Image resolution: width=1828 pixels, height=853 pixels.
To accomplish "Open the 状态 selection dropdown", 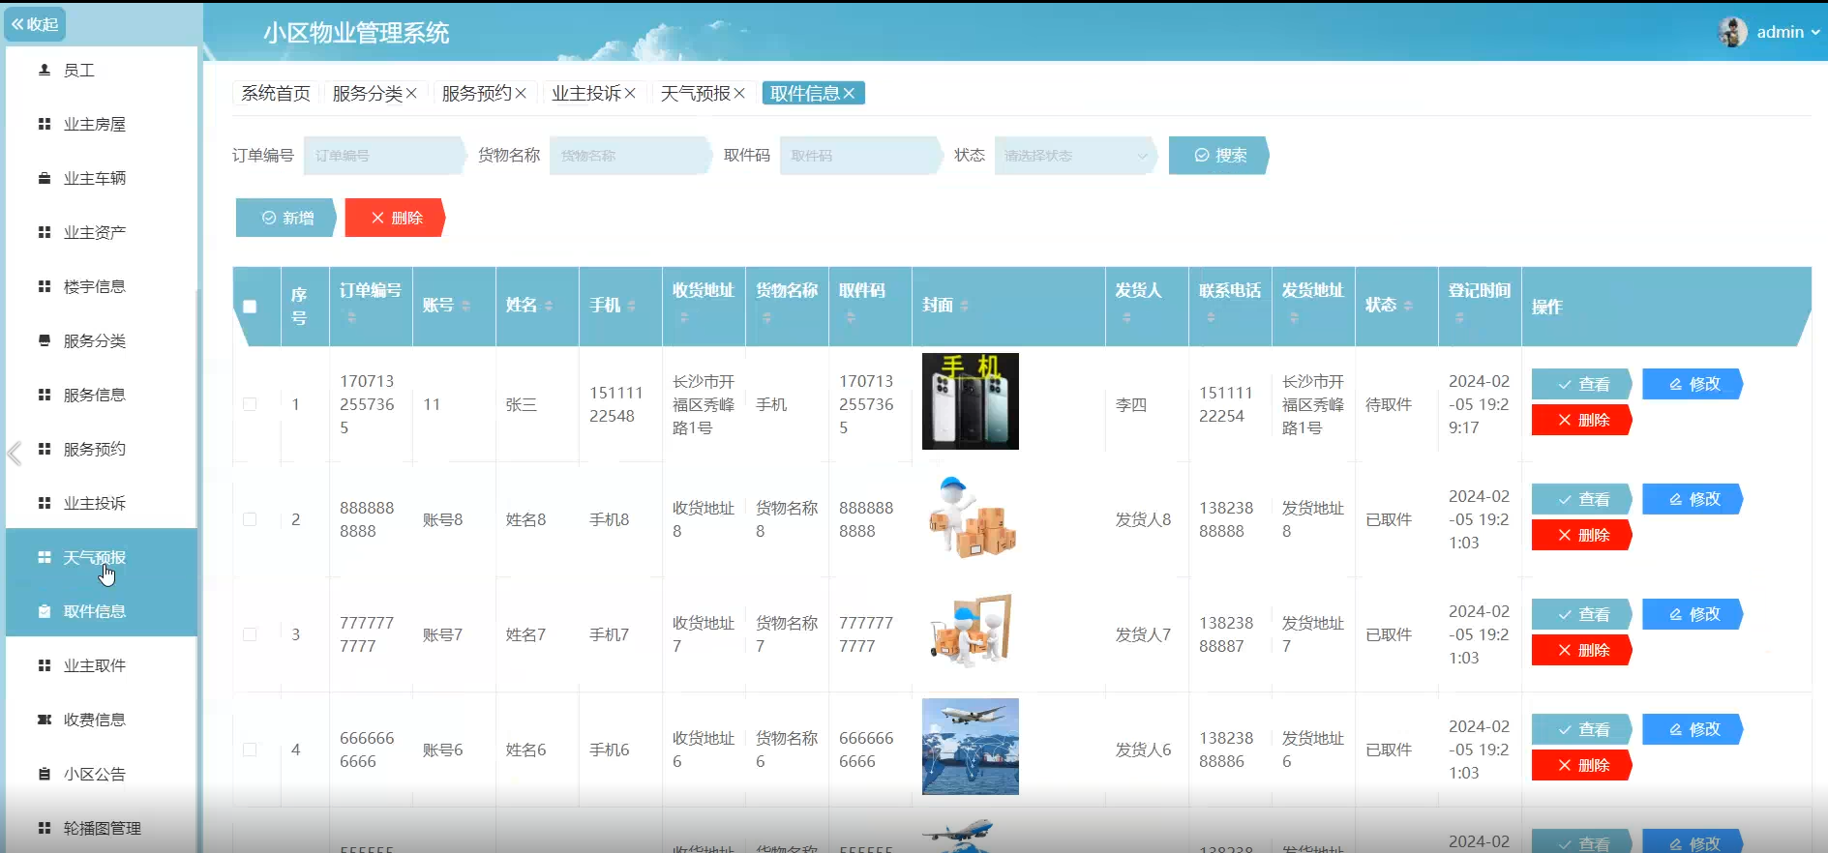I will pos(1075,156).
